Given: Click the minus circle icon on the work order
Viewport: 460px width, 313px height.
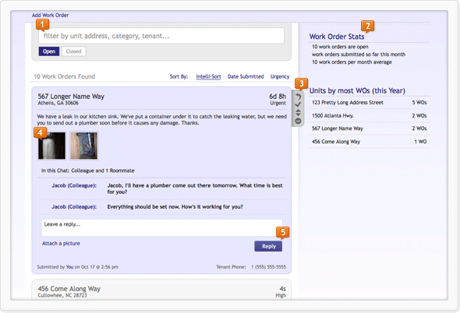Looking at the screenshot, I should click(x=298, y=121).
